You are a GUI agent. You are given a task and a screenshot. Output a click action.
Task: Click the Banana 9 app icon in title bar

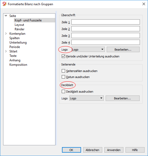(4, 4)
